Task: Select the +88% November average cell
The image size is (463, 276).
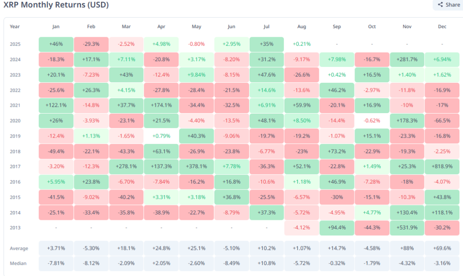Action: pos(407,248)
